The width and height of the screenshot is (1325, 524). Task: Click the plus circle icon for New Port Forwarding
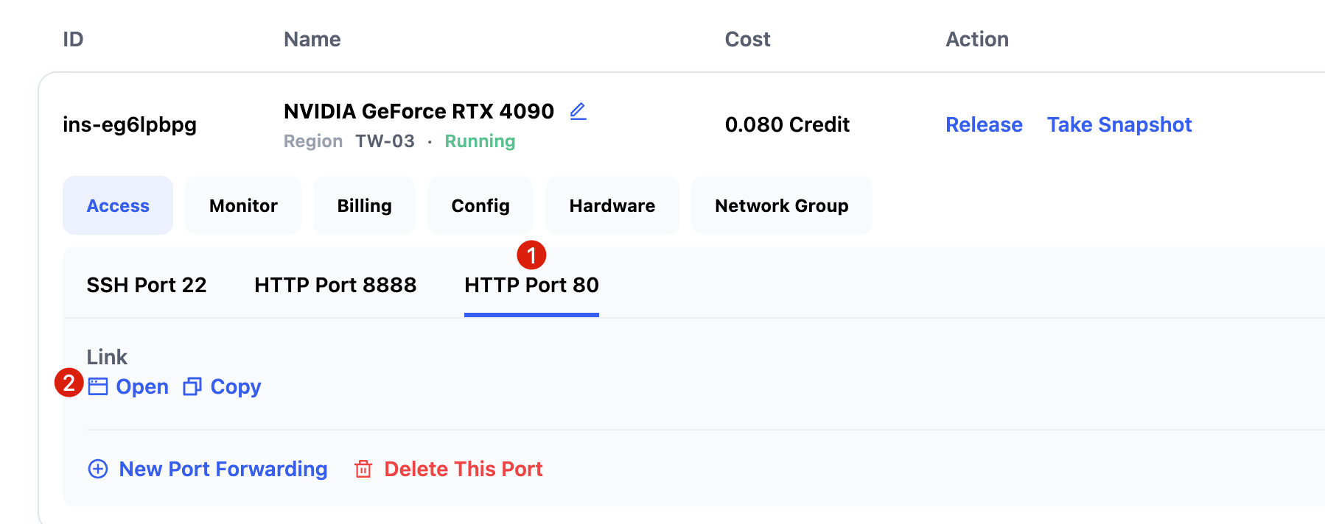pyautogui.click(x=98, y=469)
